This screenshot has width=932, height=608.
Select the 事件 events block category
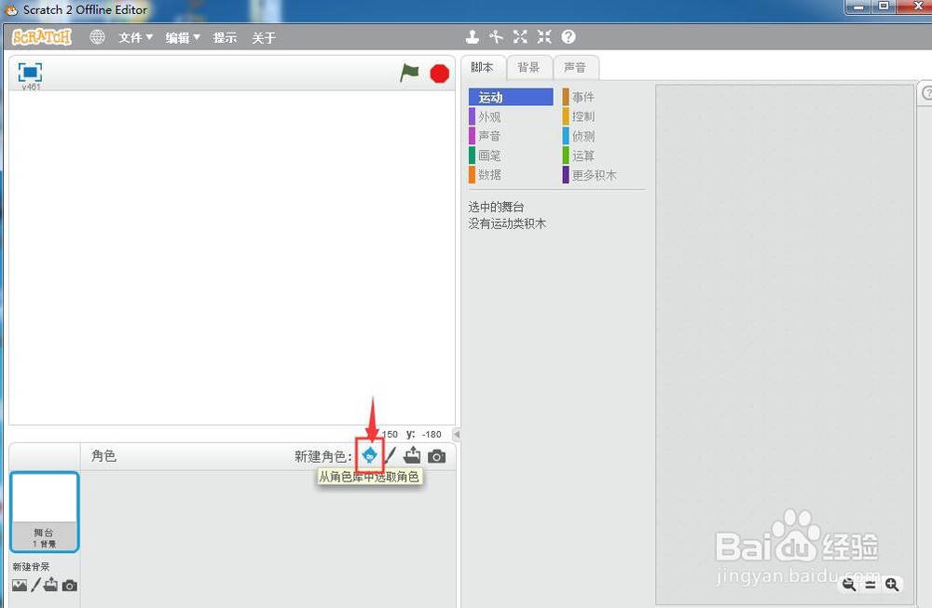(x=603, y=97)
